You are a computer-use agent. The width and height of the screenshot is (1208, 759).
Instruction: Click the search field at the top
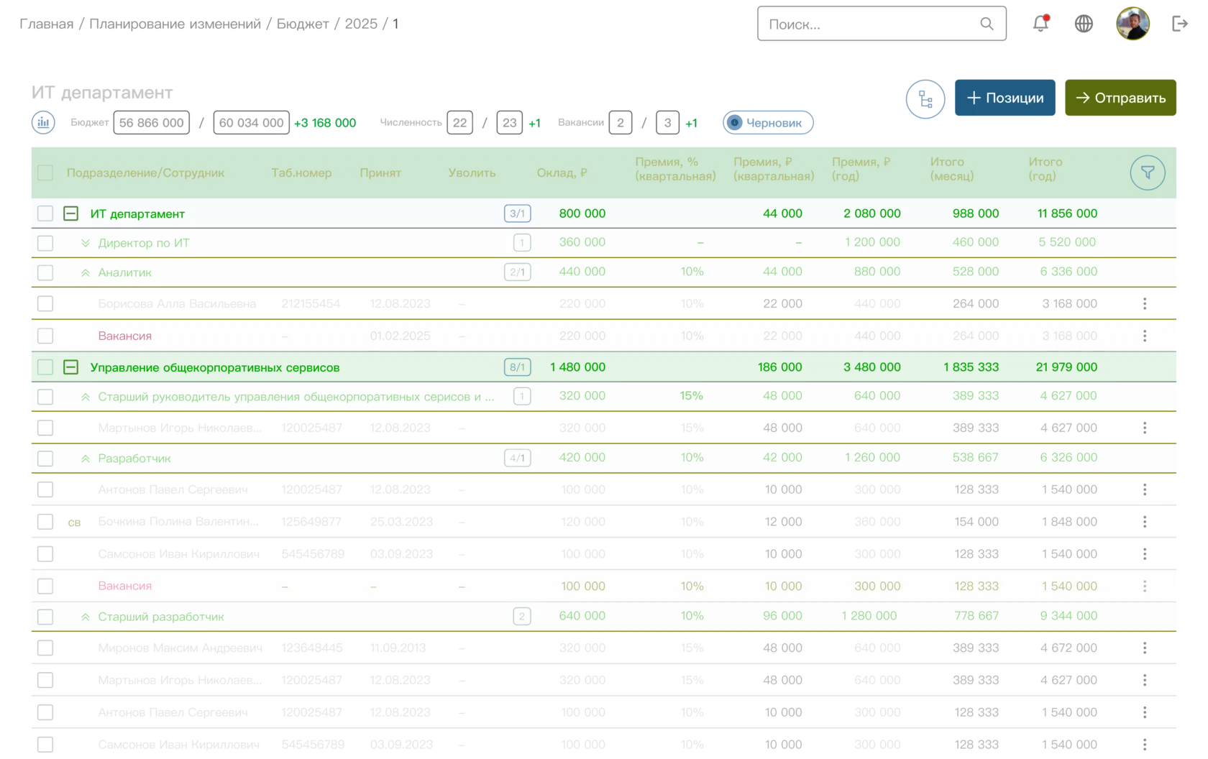881,25
